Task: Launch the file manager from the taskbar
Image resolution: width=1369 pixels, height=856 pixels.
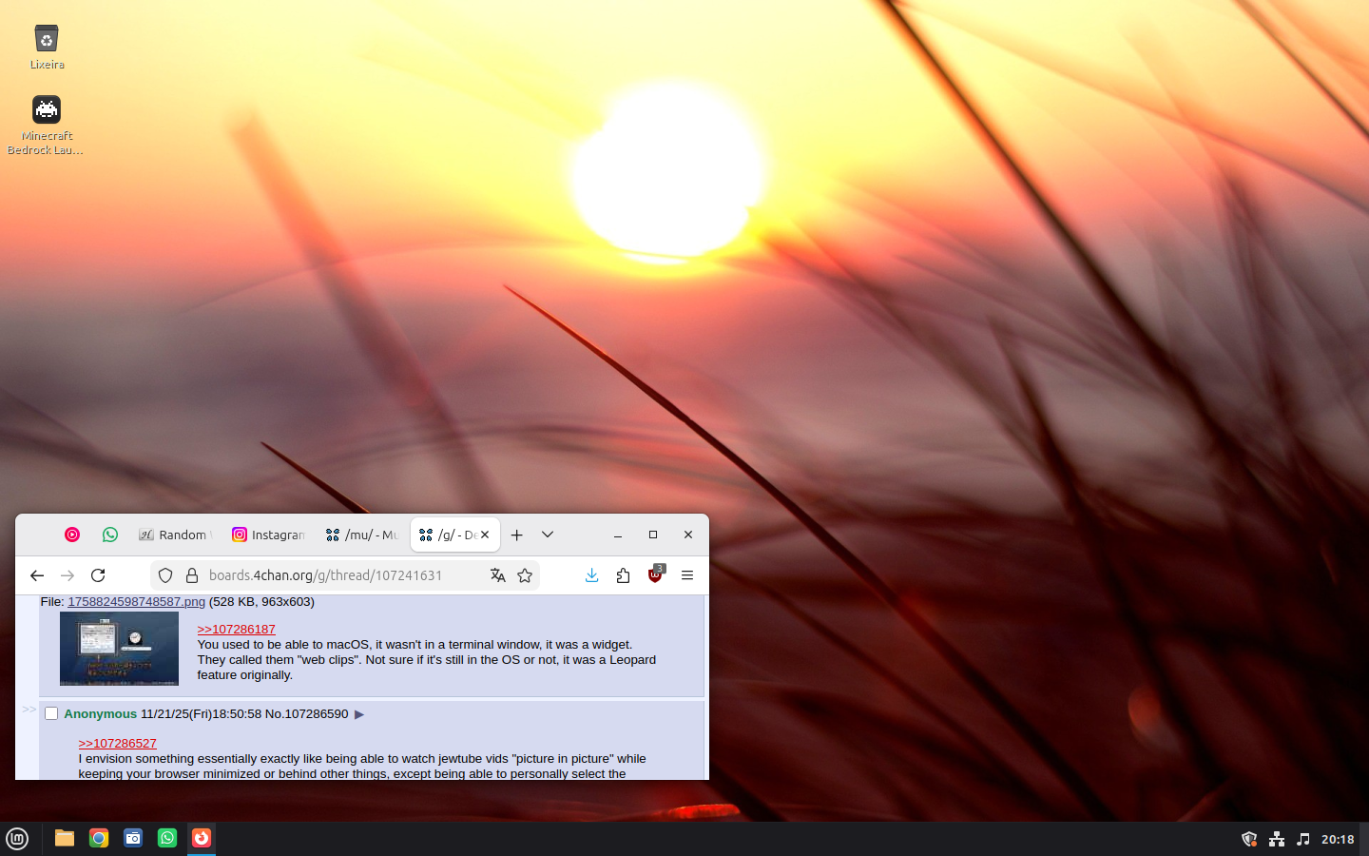Action: coord(65,838)
